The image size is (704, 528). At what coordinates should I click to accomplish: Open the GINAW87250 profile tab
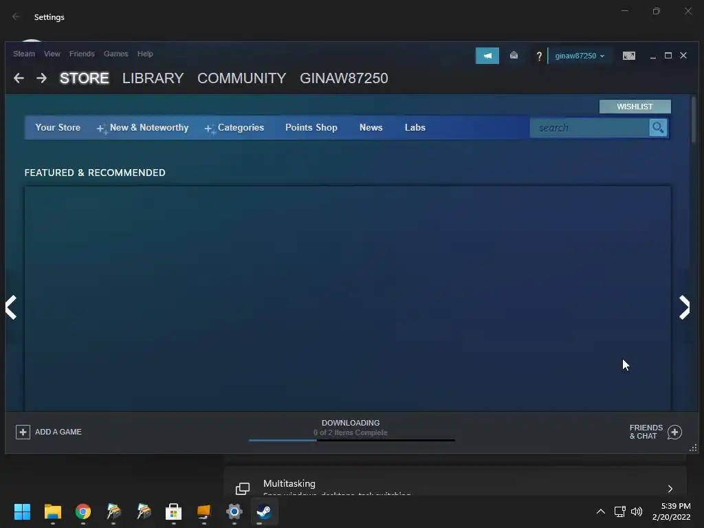tap(344, 78)
